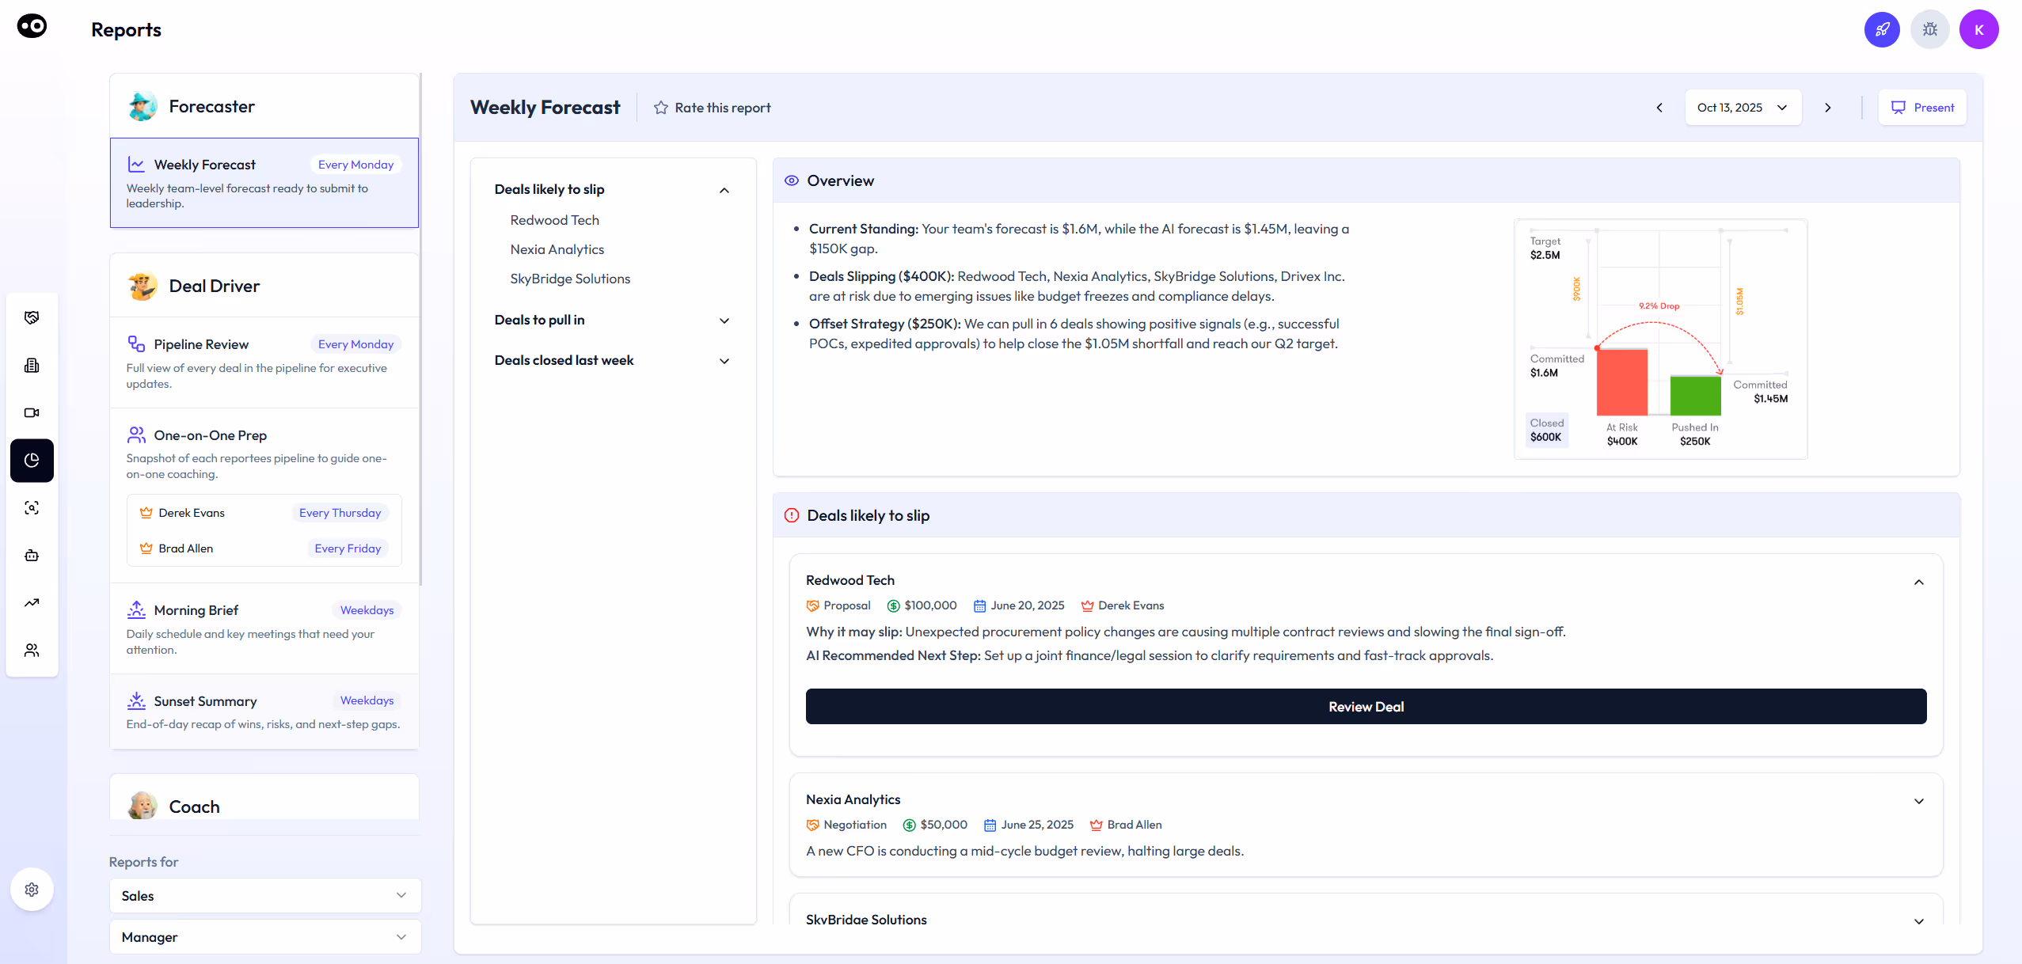2022x964 pixels.
Task: Open the pie chart reports icon
Action: point(32,460)
